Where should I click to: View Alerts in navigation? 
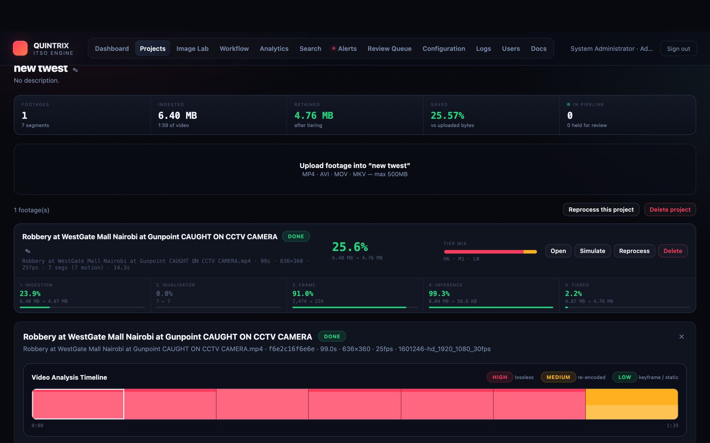(x=344, y=49)
